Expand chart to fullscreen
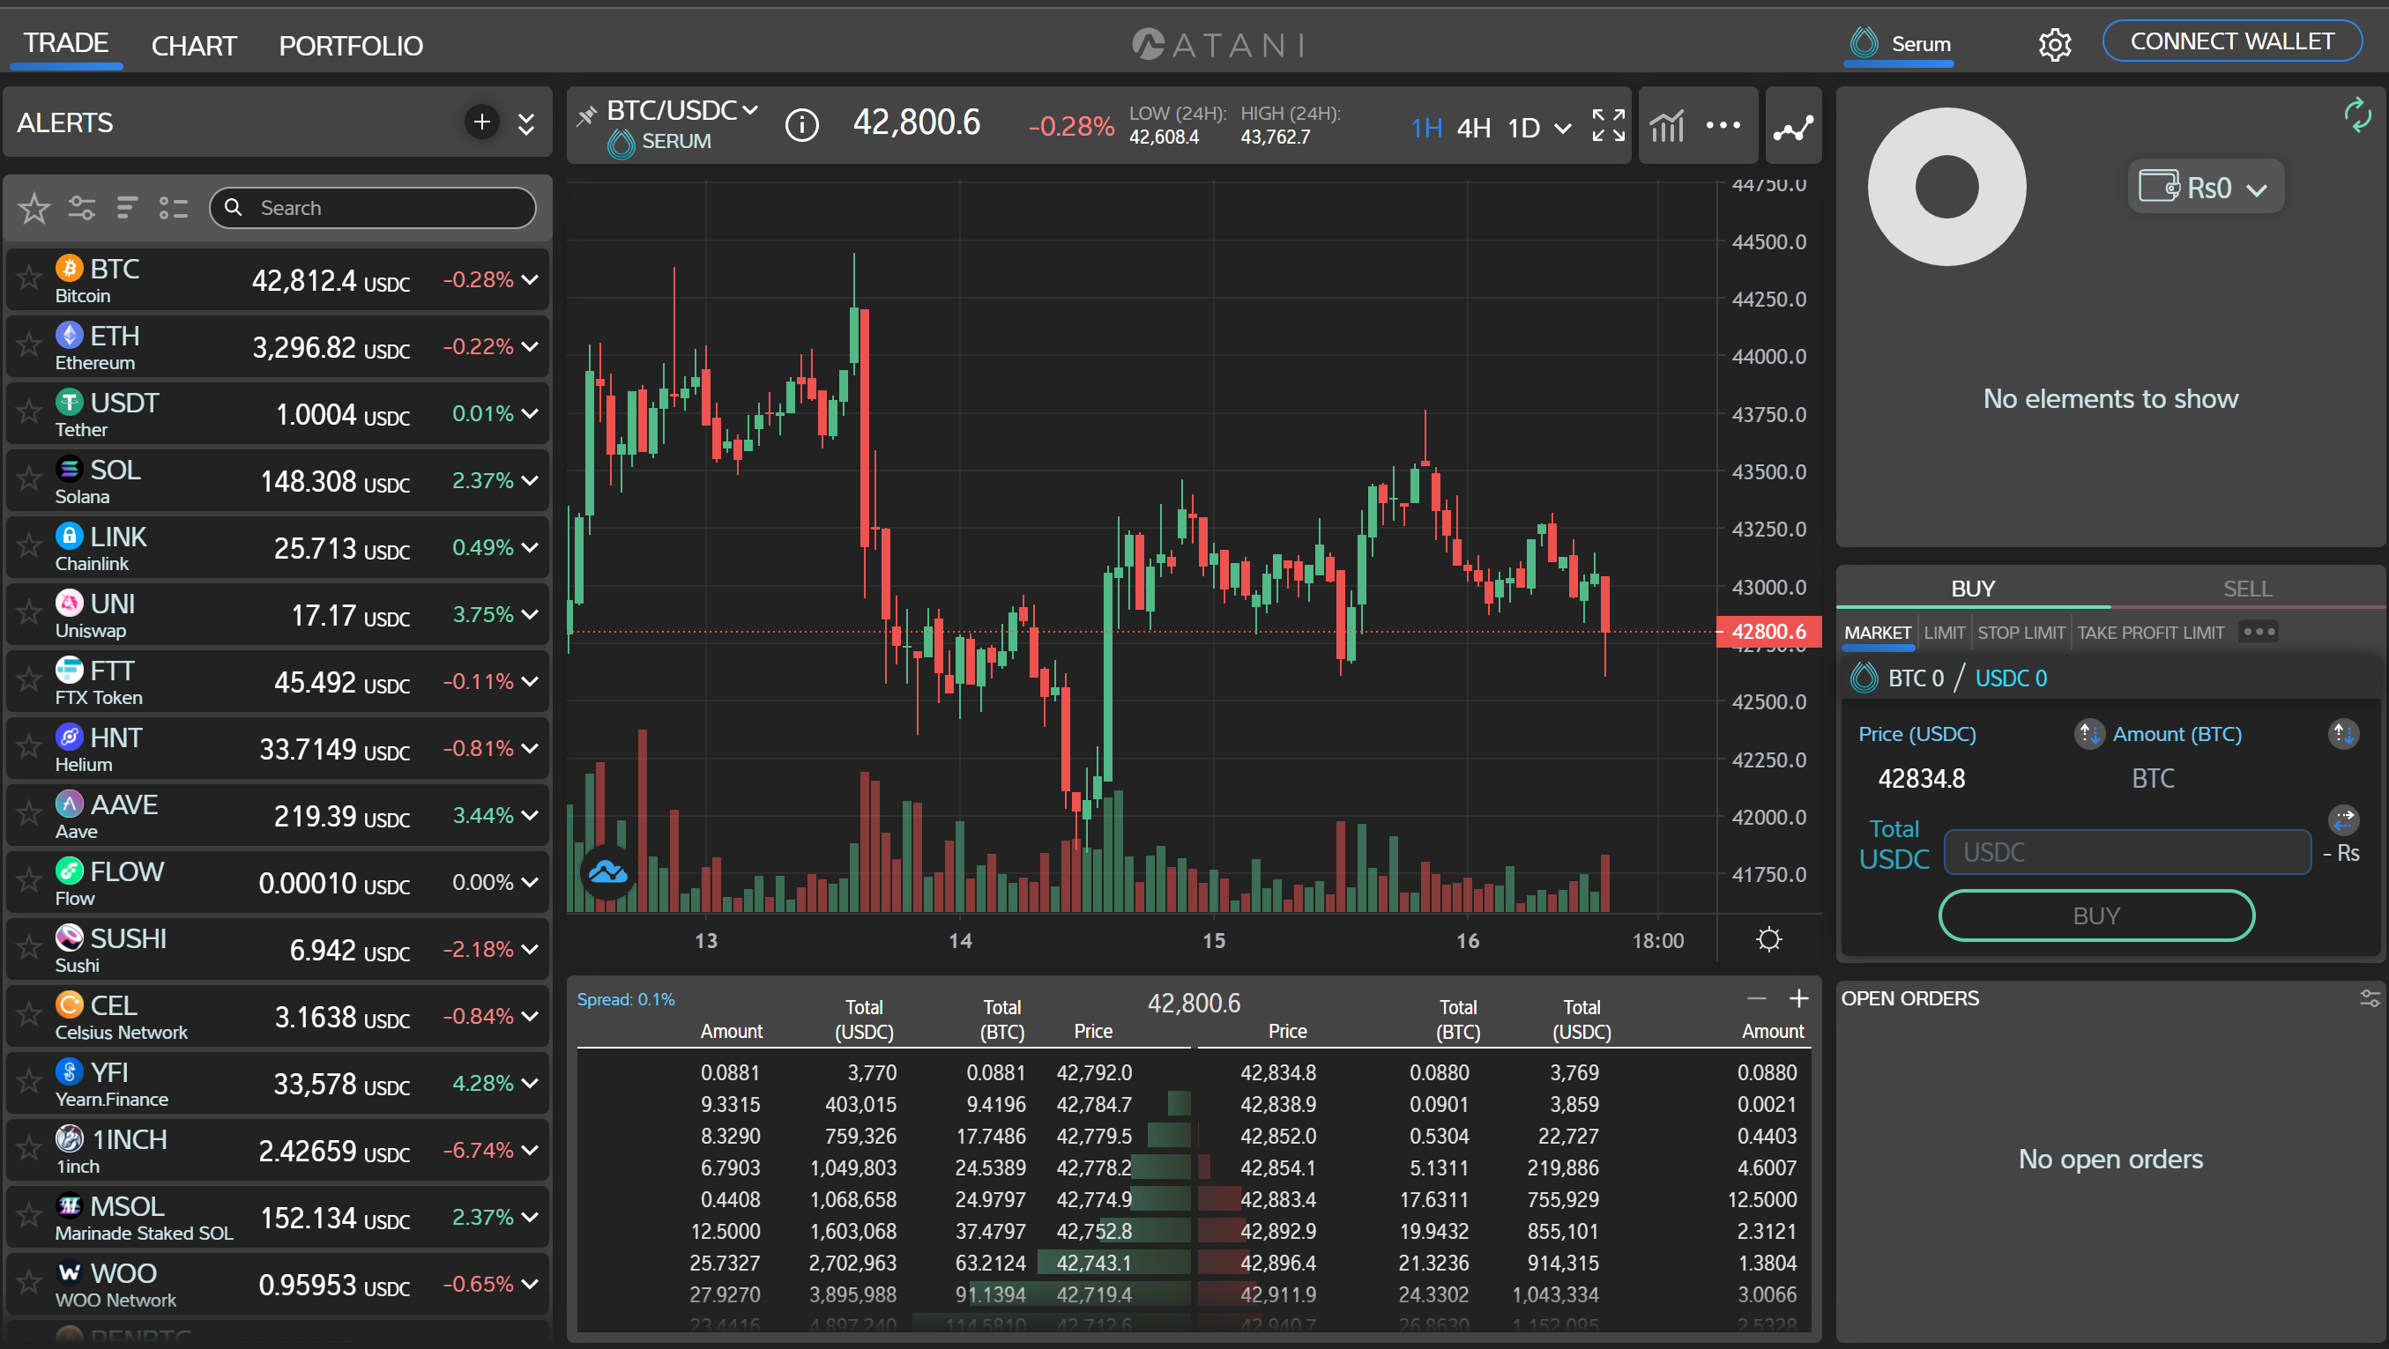 [1608, 125]
